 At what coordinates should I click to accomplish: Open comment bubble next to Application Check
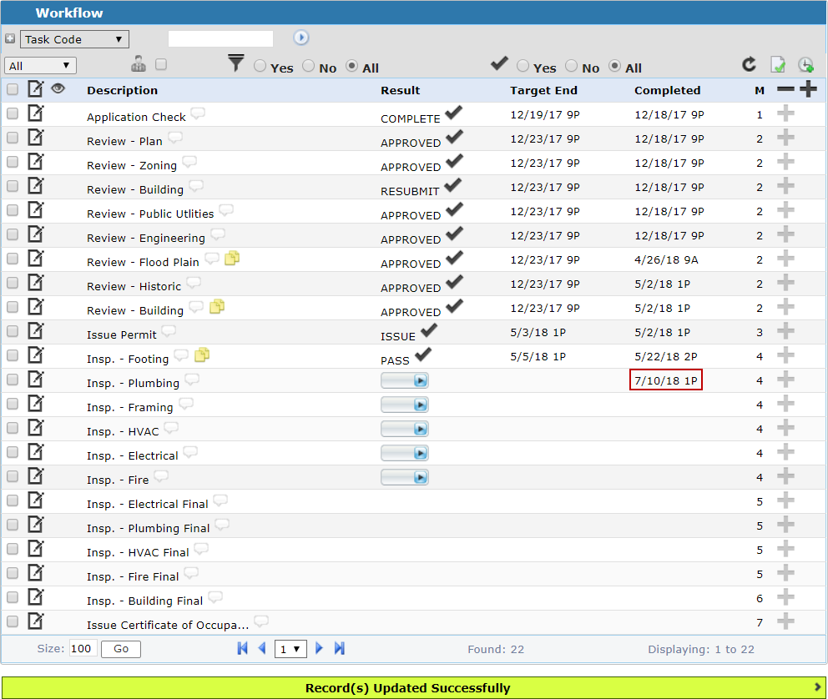tap(198, 114)
